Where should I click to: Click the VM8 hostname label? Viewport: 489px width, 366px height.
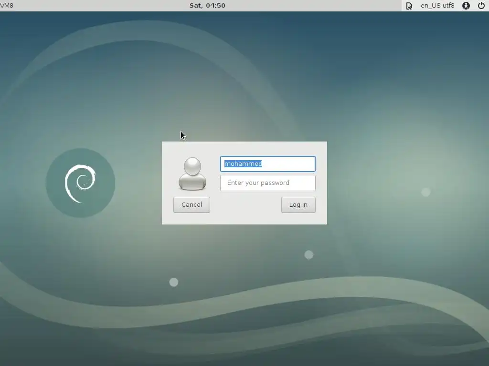click(x=7, y=6)
